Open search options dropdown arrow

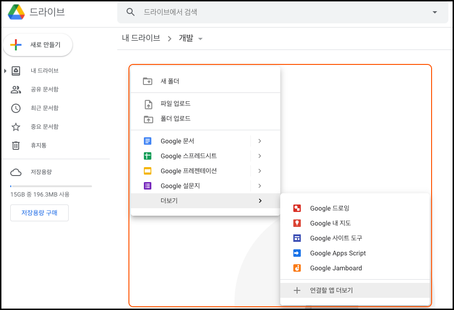[434, 12]
